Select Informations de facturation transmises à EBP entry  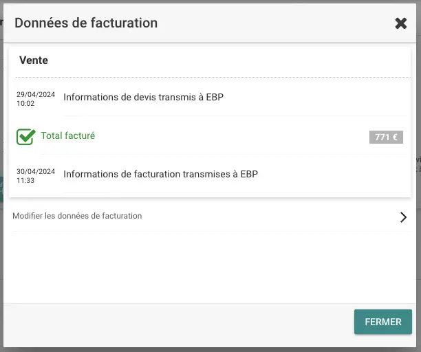click(x=160, y=174)
